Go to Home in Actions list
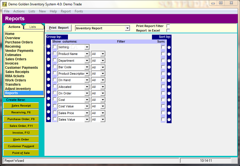The image size is (240, 166). click(24, 34)
